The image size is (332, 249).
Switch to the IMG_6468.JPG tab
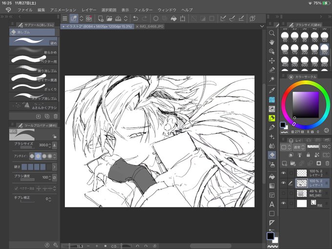pyautogui.click(x=150, y=26)
